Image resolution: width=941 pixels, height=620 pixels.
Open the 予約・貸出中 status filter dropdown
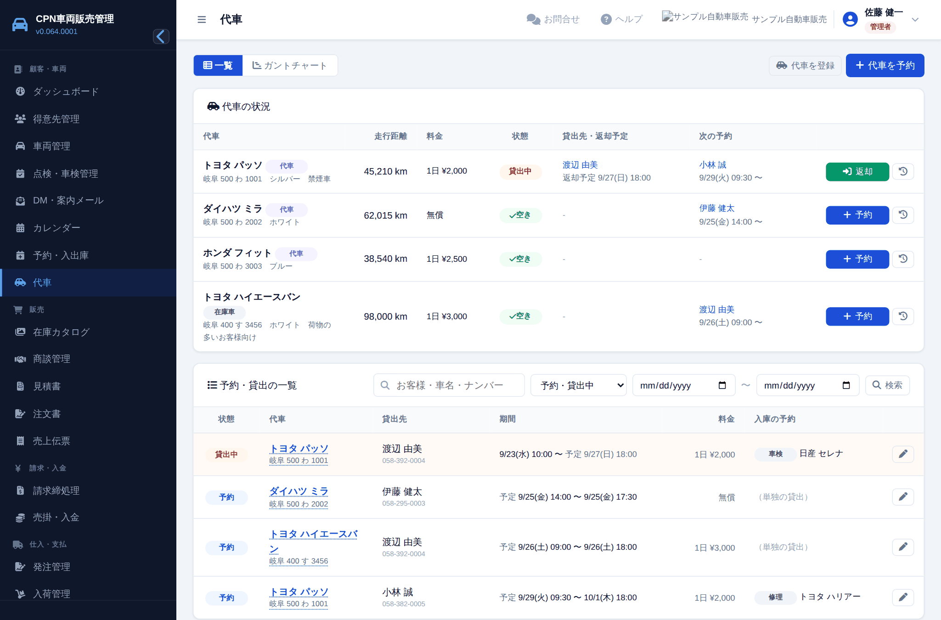pos(578,385)
